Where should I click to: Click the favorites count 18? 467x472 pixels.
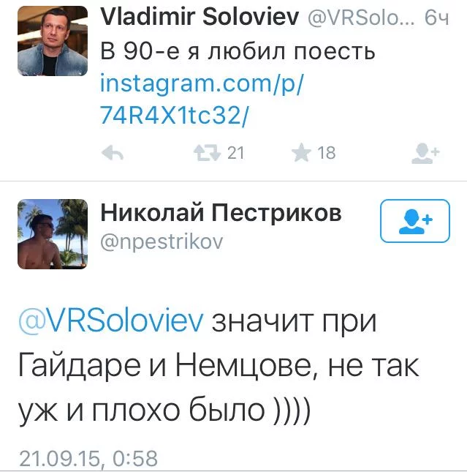tap(326, 153)
